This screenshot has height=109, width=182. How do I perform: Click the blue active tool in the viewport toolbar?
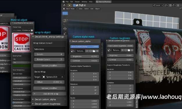pos(65,13)
